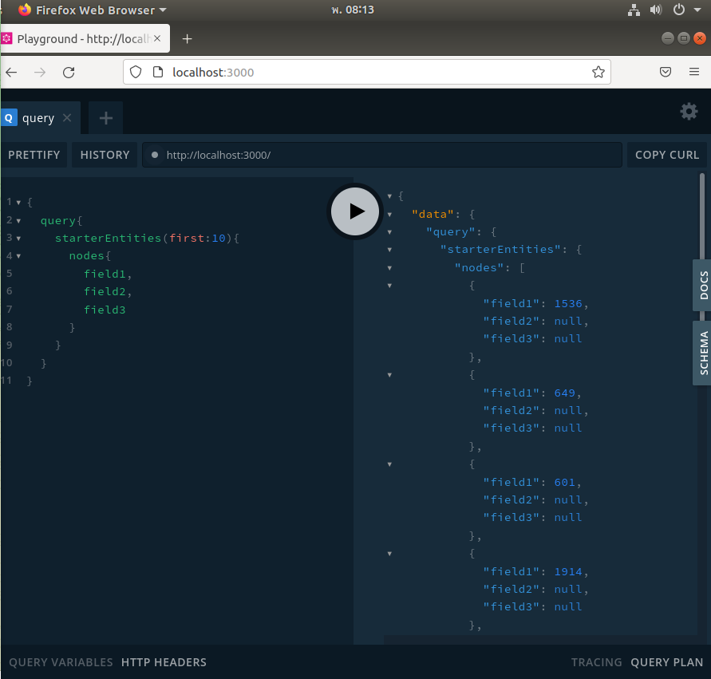This screenshot has height=679, width=711.
Task: Close the current query tab
Action: point(65,116)
